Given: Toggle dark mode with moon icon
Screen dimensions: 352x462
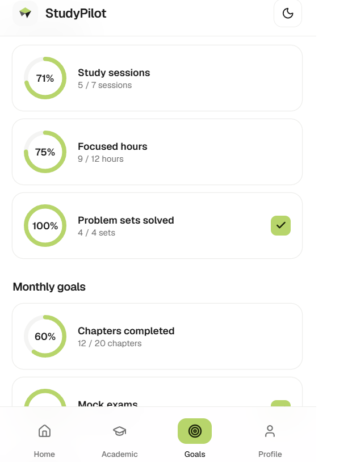Looking at the screenshot, I should (x=287, y=13).
